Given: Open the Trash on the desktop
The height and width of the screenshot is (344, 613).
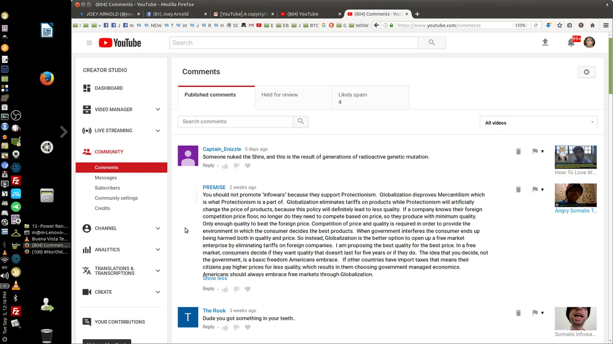Looking at the screenshot, I should (47, 336).
